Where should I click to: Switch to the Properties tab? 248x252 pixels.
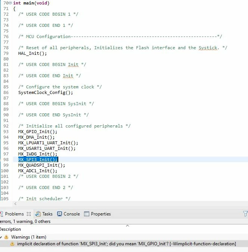point(101,214)
